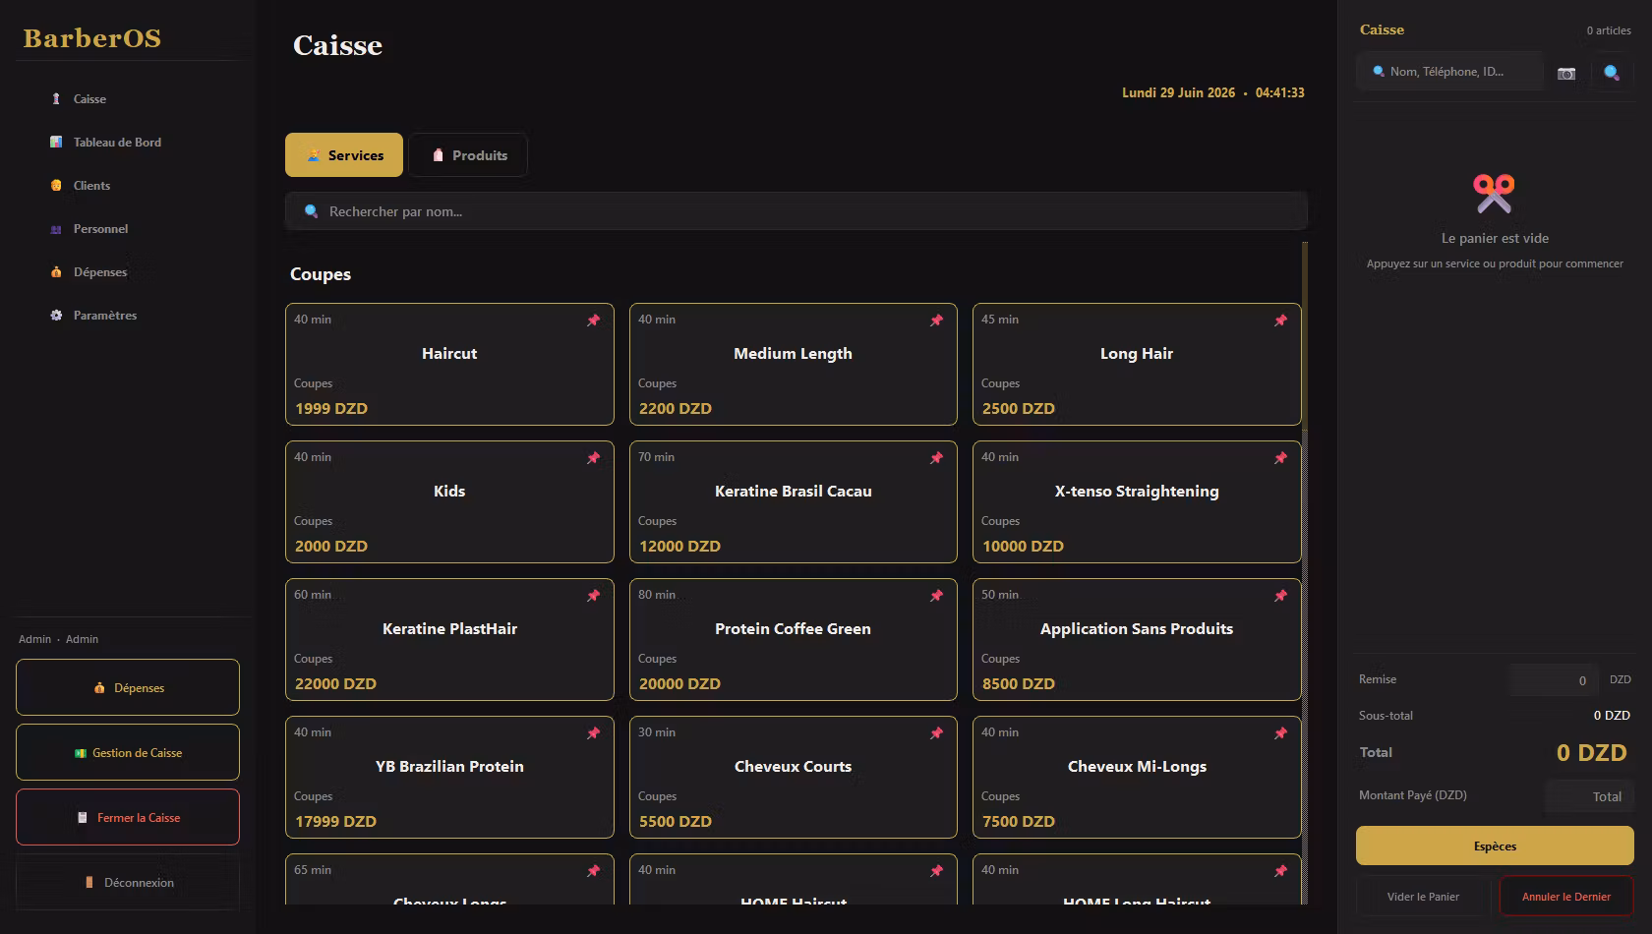Click the Montant Payé input field
The height and width of the screenshot is (934, 1652).
1589,796
